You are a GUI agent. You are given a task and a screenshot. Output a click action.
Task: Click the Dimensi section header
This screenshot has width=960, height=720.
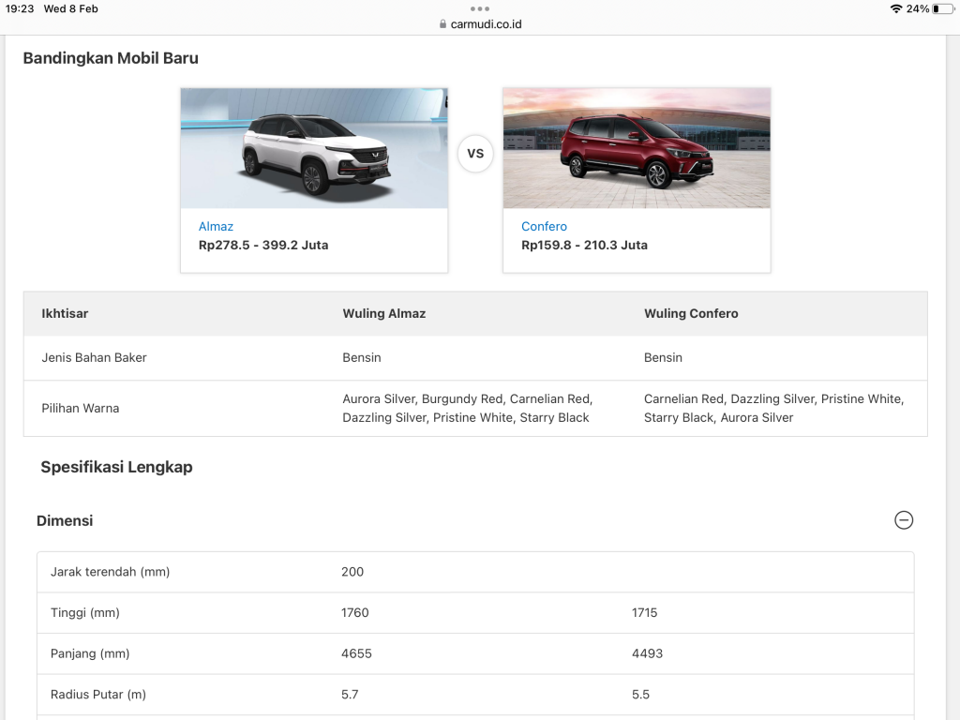65,520
